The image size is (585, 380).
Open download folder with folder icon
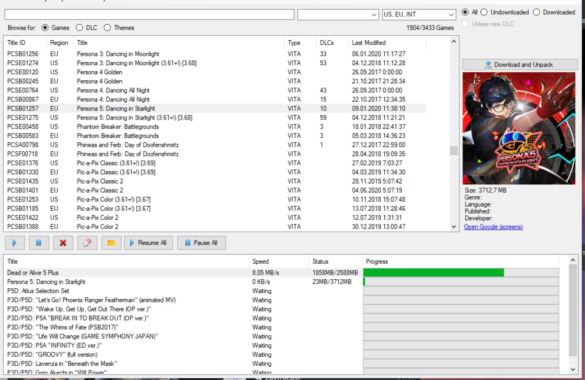(x=111, y=243)
